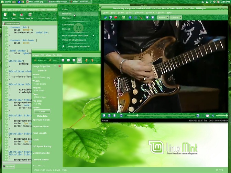The image size is (231, 173).
Task: Click the normal size icon in image viewer
Action: pos(74,60)
